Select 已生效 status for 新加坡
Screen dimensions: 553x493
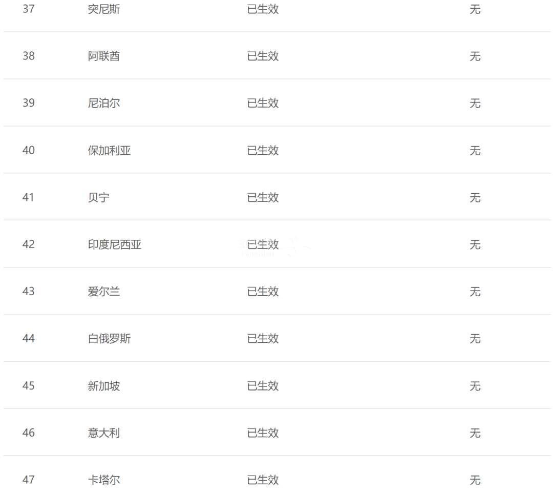tap(263, 386)
